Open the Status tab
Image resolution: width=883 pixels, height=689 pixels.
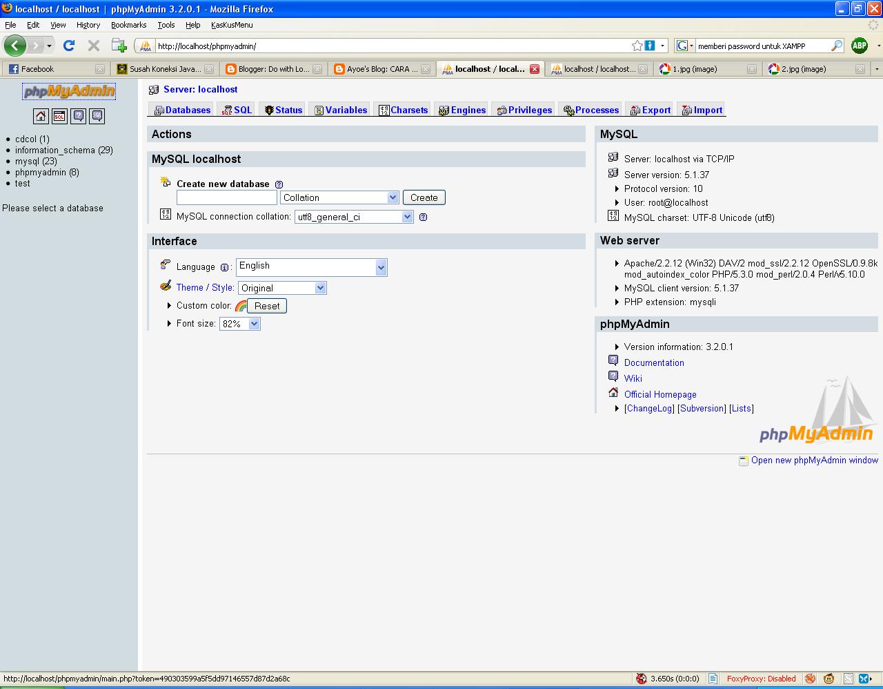283,110
